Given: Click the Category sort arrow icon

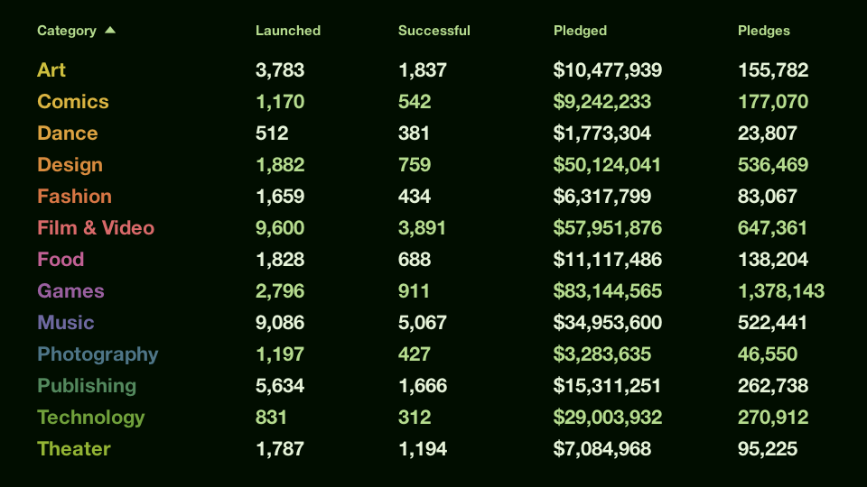Looking at the screenshot, I should coord(110,30).
